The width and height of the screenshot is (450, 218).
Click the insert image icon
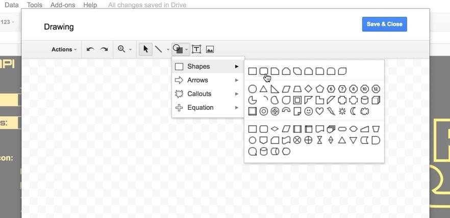pyautogui.click(x=210, y=49)
